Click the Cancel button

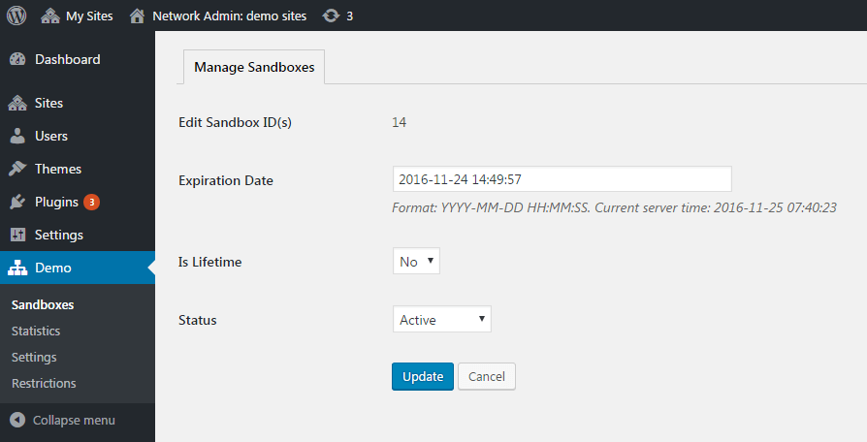[x=487, y=376]
